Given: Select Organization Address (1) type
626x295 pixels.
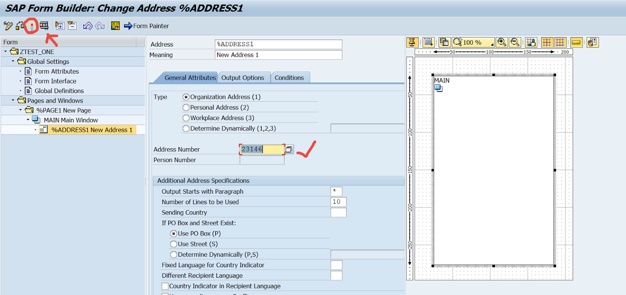Looking at the screenshot, I should pyautogui.click(x=186, y=97).
